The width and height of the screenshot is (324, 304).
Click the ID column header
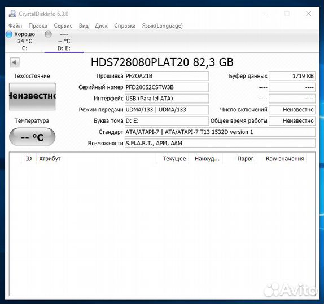coord(29,159)
